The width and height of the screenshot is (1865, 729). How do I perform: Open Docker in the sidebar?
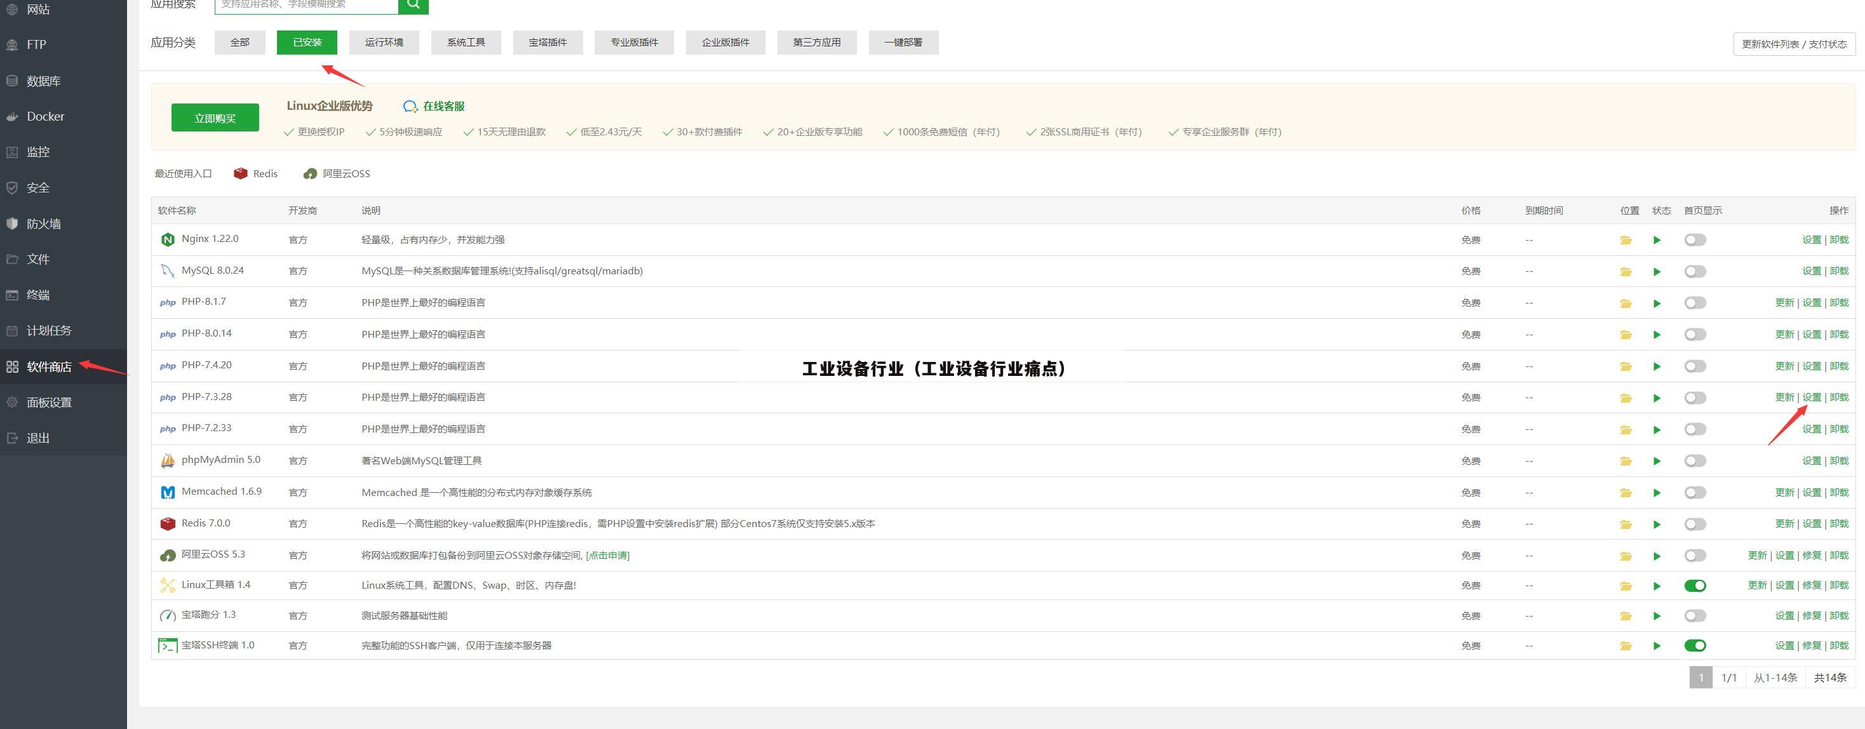(45, 117)
